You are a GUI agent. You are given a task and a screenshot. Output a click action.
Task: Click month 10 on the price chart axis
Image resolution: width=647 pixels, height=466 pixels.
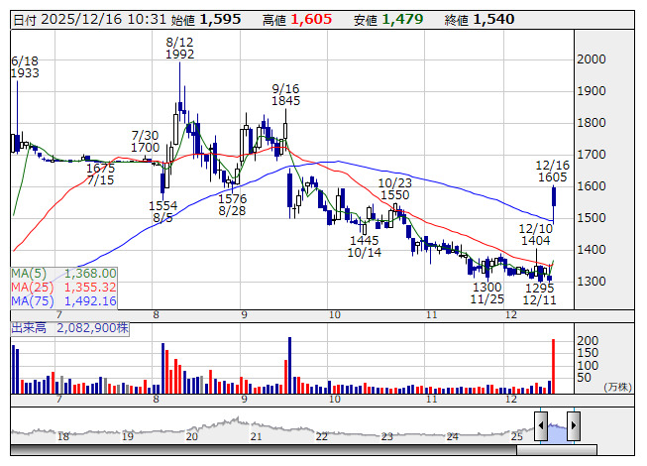click(x=335, y=315)
